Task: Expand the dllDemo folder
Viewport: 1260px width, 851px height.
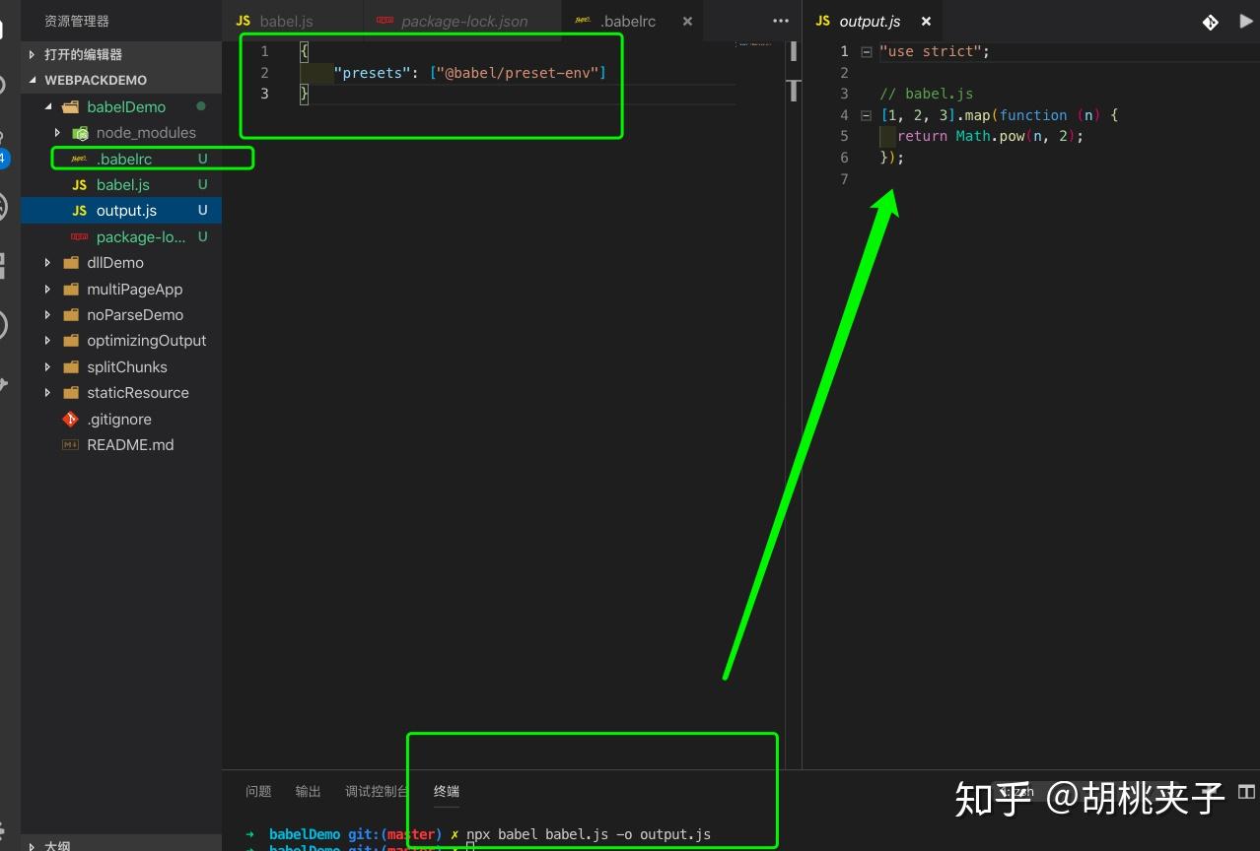Action: 46,262
